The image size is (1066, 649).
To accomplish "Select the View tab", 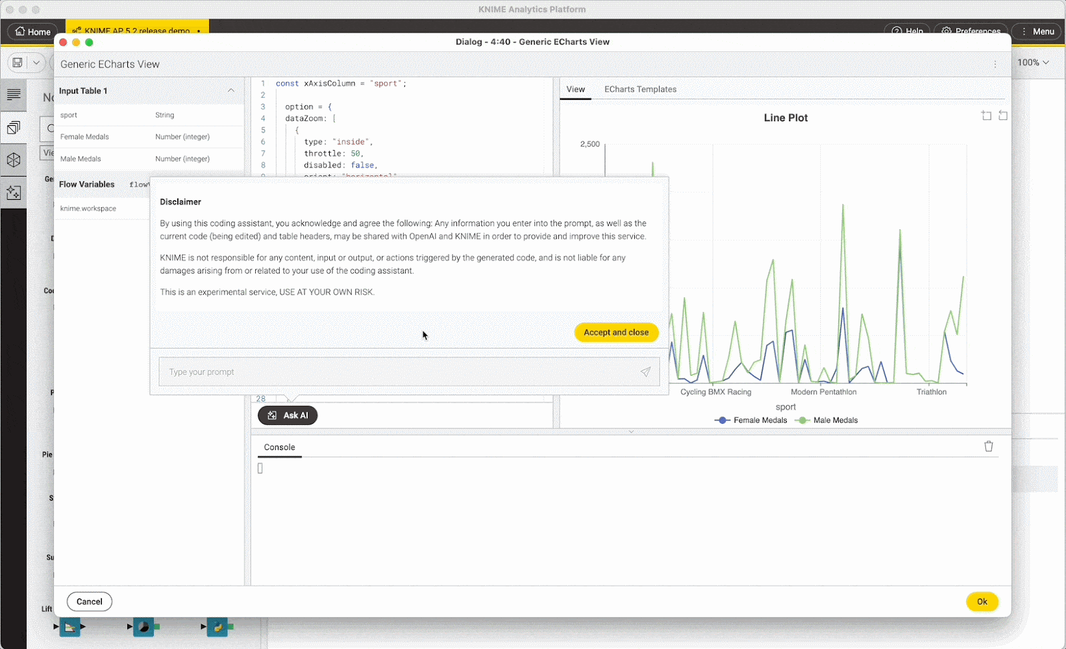I will tap(576, 89).
